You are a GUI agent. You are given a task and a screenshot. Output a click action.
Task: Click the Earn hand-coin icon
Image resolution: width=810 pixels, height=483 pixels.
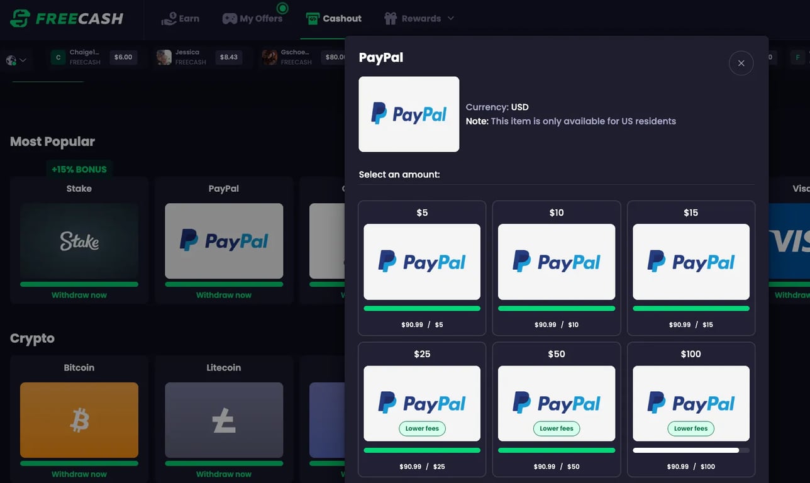(x=169, y=19)
